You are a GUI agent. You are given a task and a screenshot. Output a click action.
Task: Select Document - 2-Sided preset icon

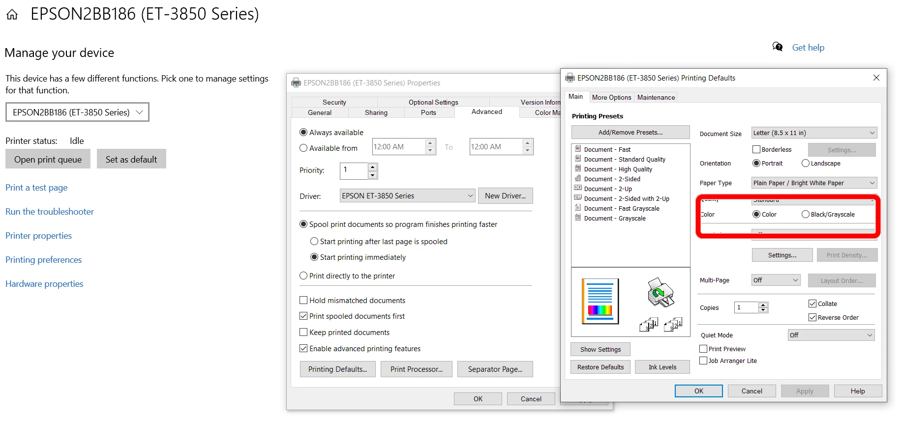[578, 178]
